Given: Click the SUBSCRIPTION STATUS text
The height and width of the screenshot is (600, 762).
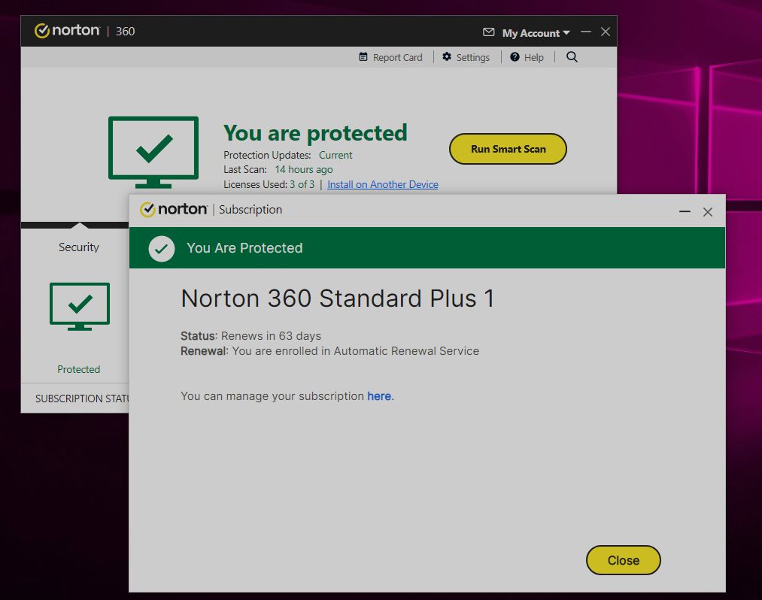Looking at the screenshot, I should 82,398.
